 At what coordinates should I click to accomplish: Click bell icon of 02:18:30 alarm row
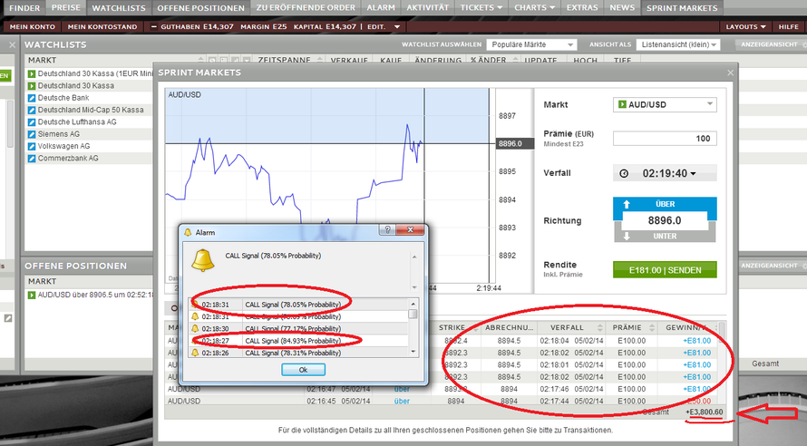coord(195,328)
